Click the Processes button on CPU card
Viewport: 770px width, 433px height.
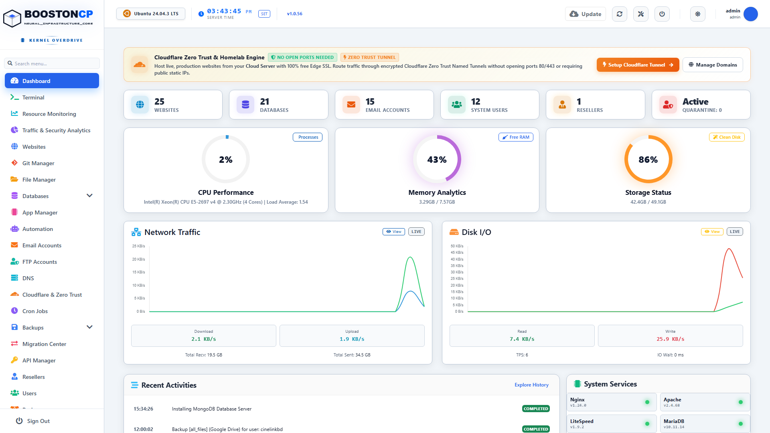pos(308,137)
